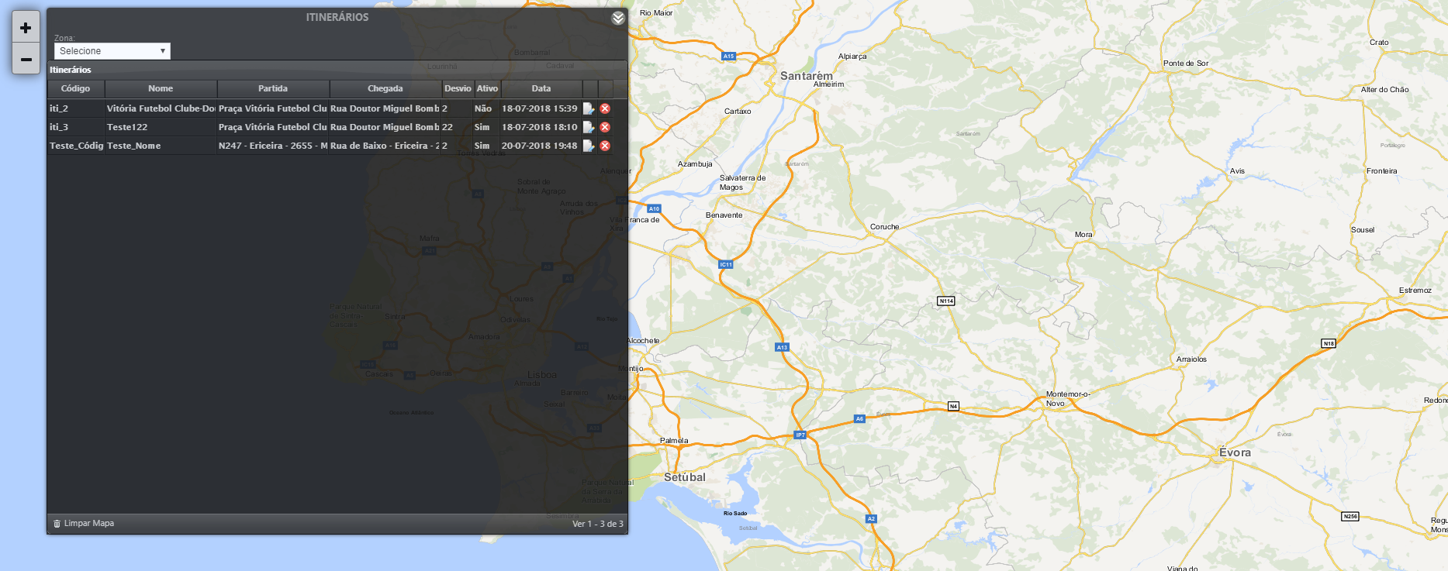Sort by Desvio column header
The height and width of the screenshot is (571, 1448).
[458, 88]
